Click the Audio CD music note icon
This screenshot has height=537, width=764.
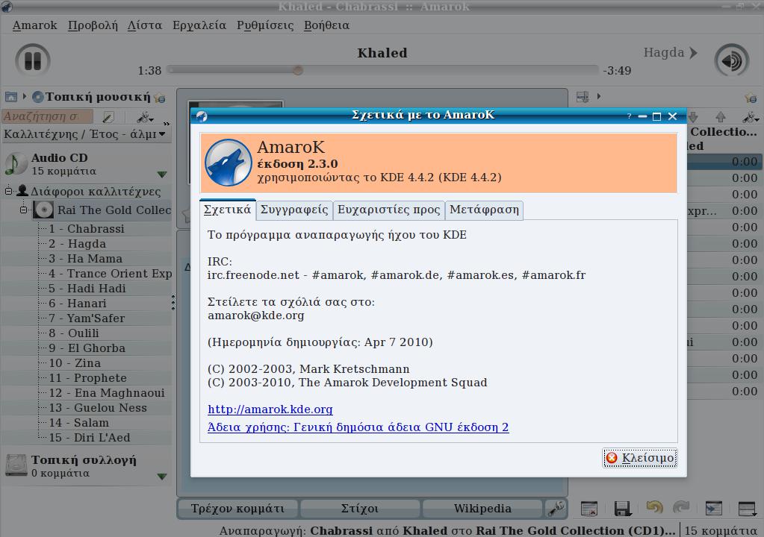click(x=16, y=163)
